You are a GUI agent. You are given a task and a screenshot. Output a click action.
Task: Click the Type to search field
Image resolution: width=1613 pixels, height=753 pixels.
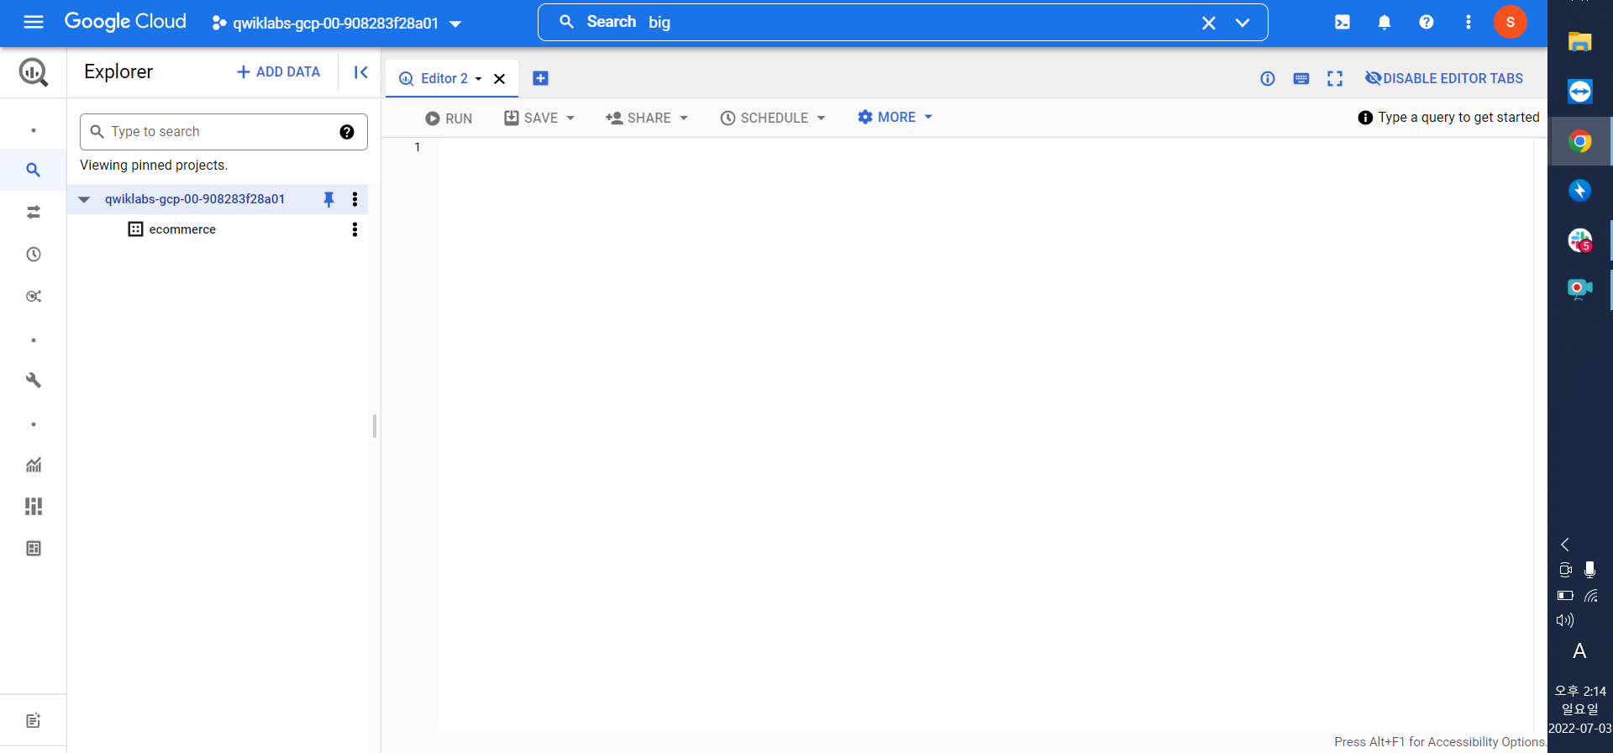tap(223, 132)
